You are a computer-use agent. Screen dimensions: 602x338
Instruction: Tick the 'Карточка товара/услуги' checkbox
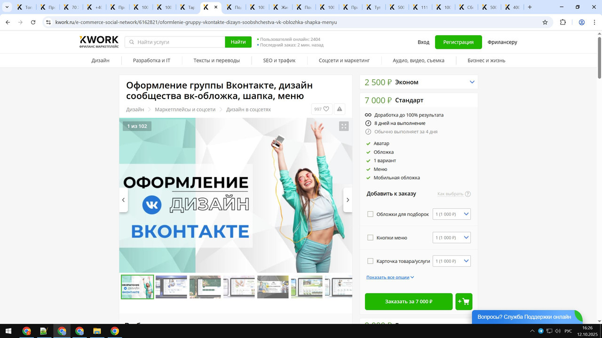[370, 261]
